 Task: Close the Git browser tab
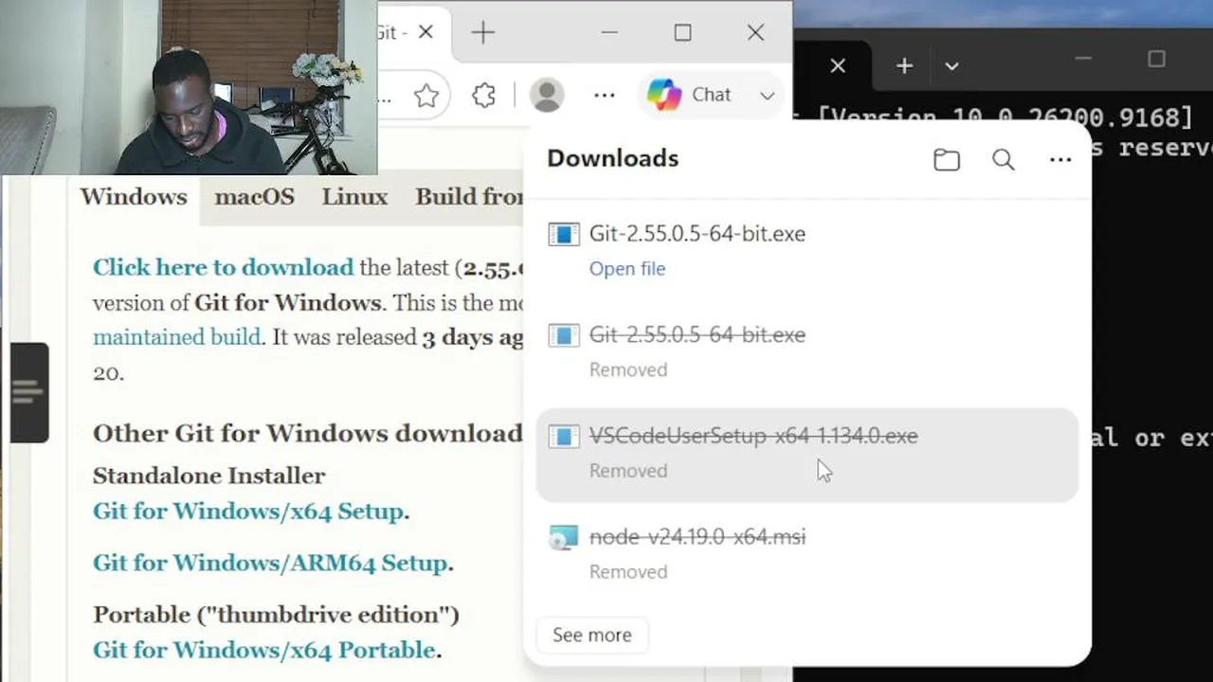425,33
